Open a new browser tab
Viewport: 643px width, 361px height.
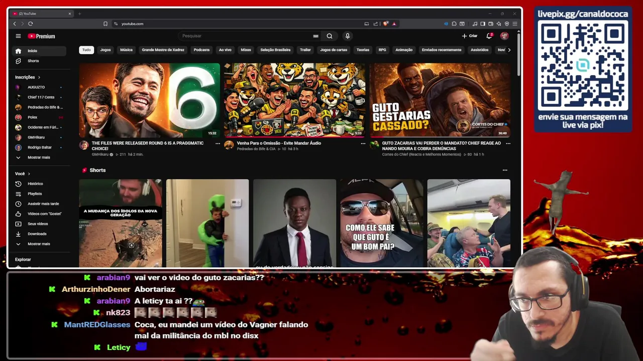click(x=79, y=14)
